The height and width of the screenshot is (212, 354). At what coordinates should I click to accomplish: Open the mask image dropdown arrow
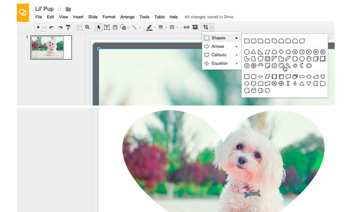click(x=212, y=27)
